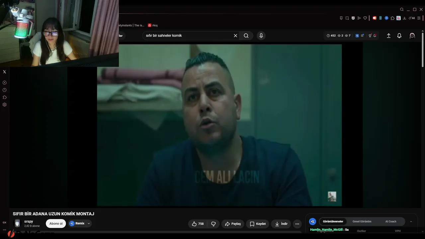Click the Remix button
This screenshot has width=425, height=239.
(77, 223)
